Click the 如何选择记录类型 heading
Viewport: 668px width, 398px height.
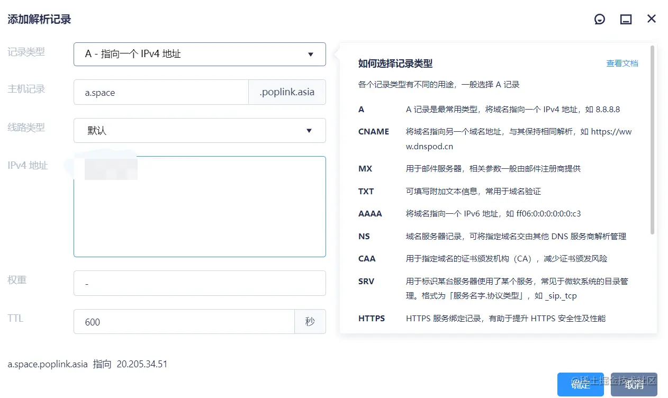[395, 64]
